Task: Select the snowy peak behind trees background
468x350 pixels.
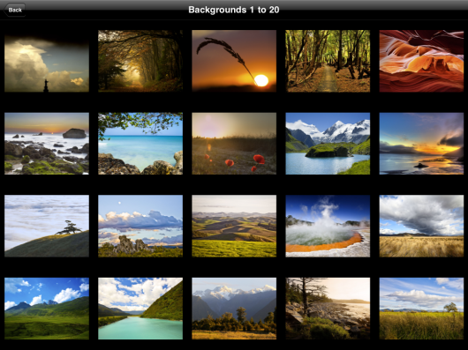Action: click(234, 309)
